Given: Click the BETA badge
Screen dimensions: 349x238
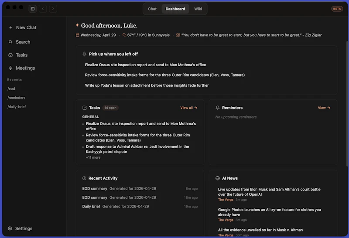Looking at the screenshot, I should tap(337, 9).
